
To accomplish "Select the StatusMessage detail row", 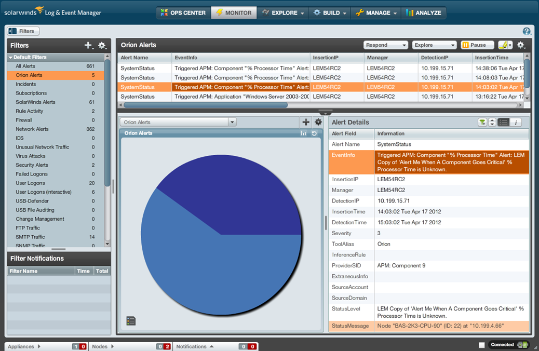I will click(x=429, y=326).
